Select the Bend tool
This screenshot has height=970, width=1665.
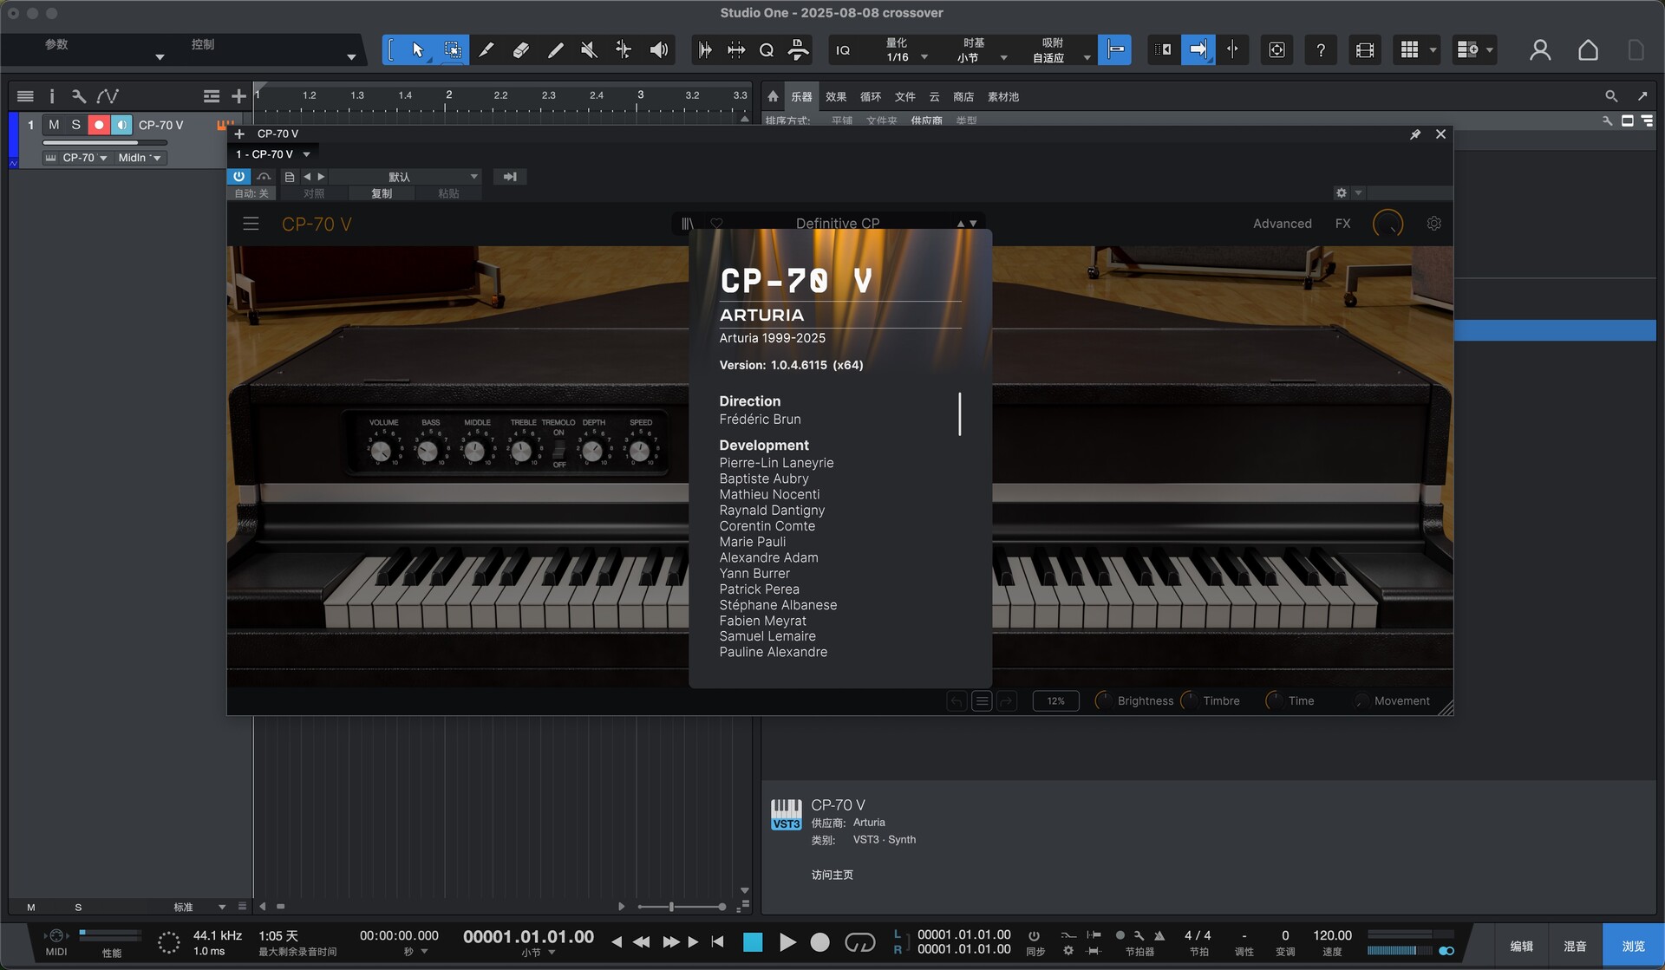(624, 50)
